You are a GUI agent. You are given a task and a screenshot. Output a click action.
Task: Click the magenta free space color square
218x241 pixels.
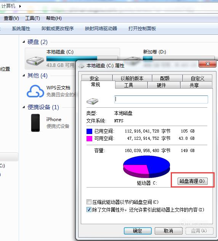coord(89,139)
